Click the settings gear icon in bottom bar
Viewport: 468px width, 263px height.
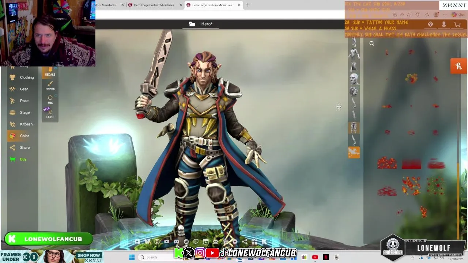point(235,242)
